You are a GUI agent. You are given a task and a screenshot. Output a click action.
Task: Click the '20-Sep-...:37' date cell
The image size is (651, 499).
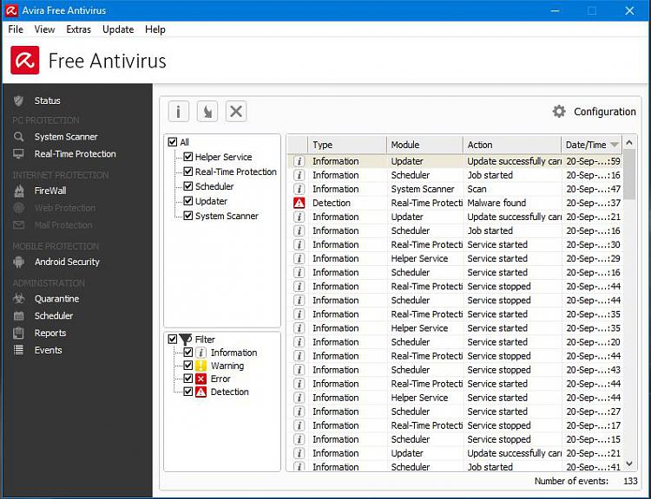(594, 203)
